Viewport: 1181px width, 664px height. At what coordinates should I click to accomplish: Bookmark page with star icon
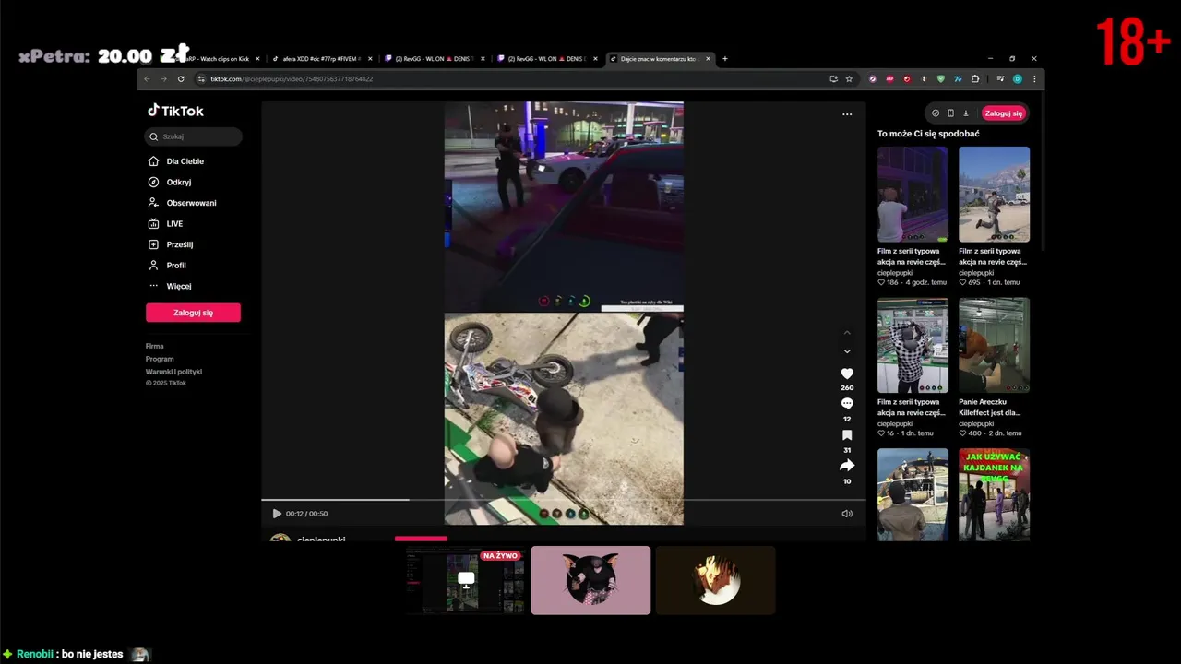tap(849, 79)
